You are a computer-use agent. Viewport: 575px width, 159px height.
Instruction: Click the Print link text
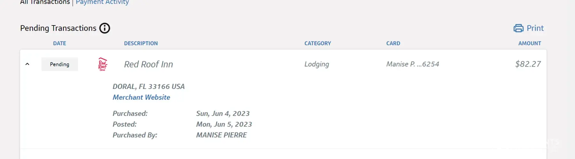[535, 28]
